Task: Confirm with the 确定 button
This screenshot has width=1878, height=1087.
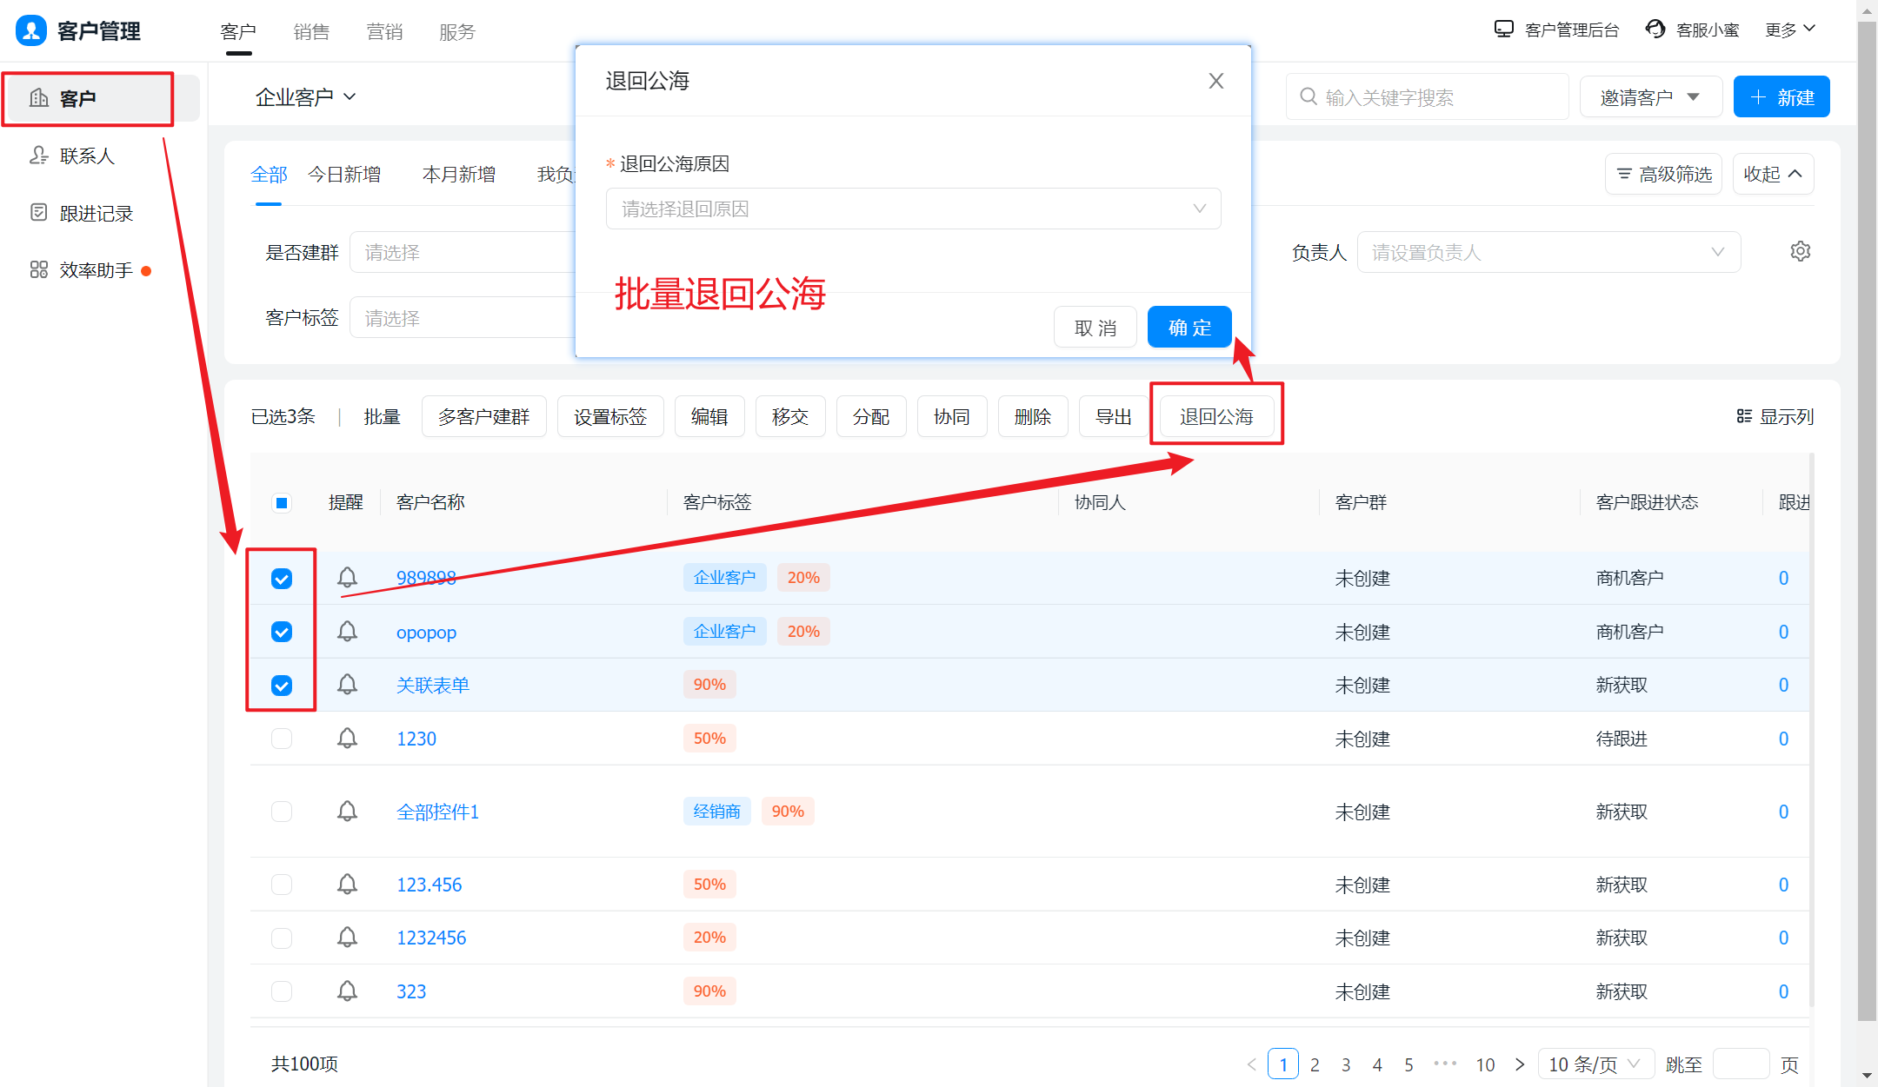Action: (x=1189, y=328)
